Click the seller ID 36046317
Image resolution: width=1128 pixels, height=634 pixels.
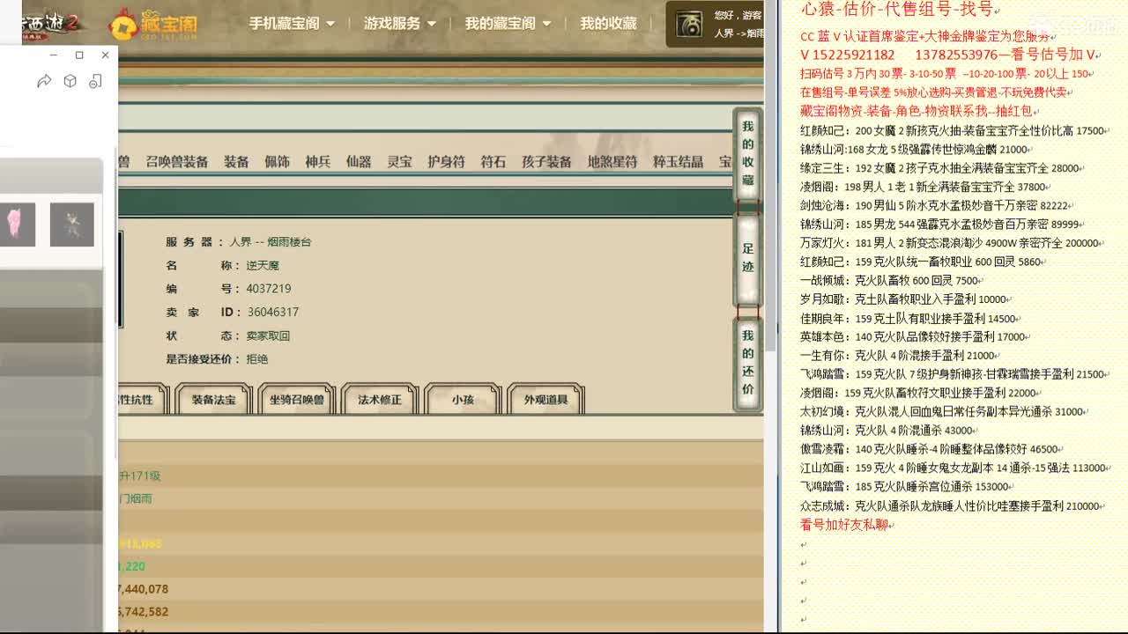click(x=273, y=313)
